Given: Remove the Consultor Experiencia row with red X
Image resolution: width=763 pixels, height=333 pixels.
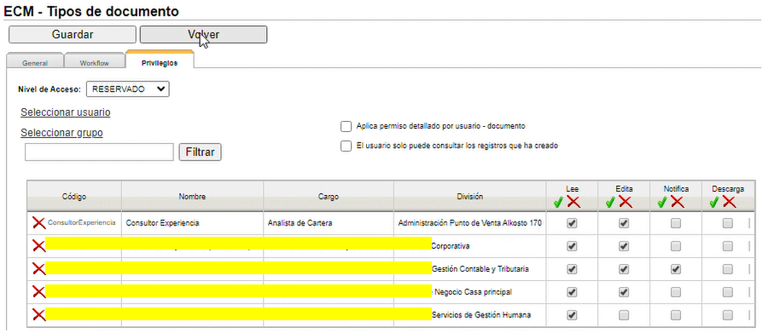Looking at the screenshot, I should point(39,223).
